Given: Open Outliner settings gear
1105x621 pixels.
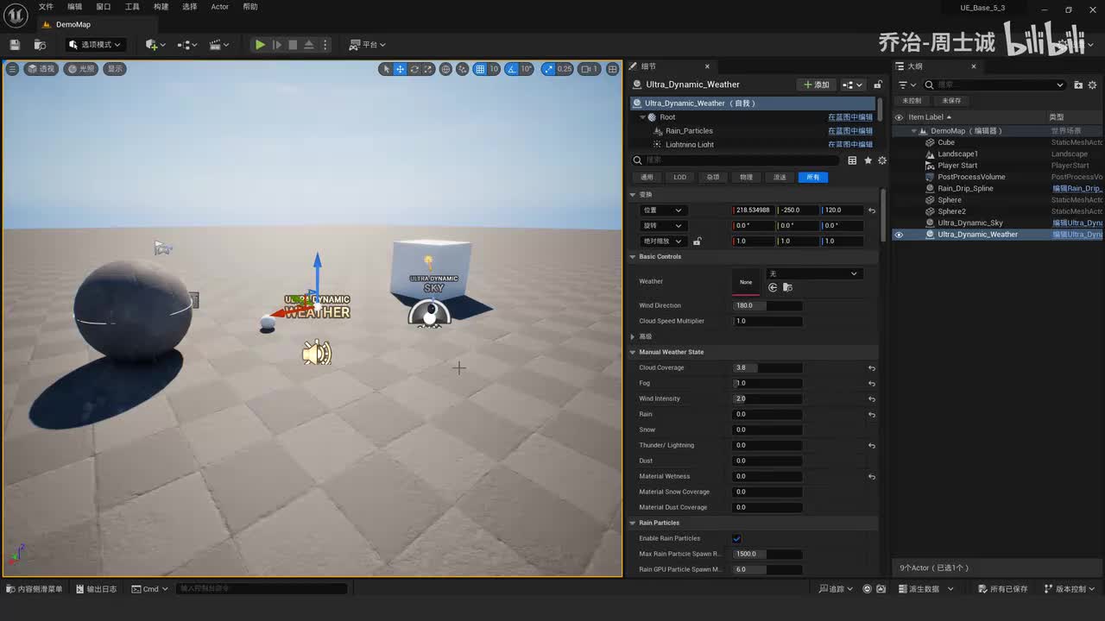Looking at the screenshot, I should coord(1092,85).
